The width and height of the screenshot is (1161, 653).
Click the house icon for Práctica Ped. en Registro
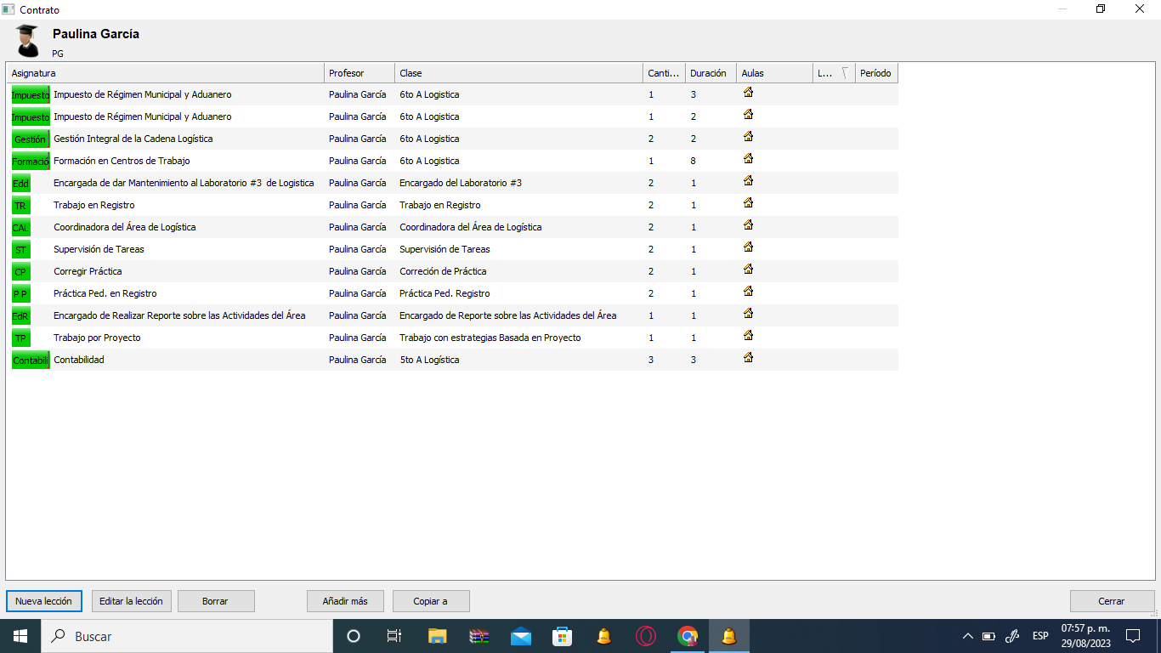coord(749,291)
